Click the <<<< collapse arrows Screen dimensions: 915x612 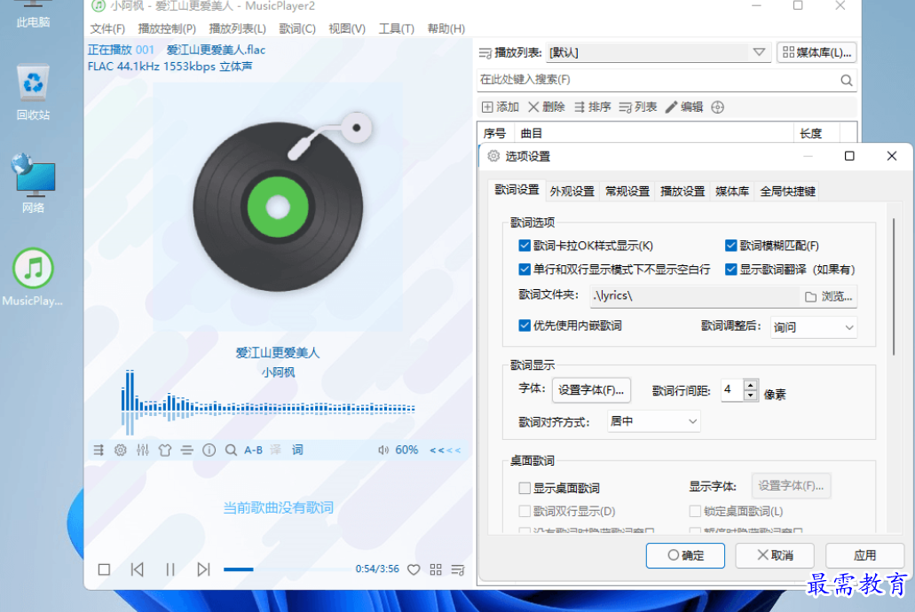click(446, 450)
